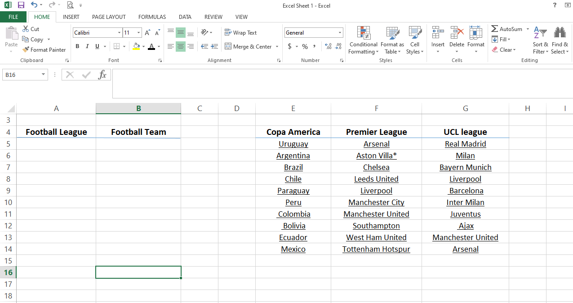Viewport: 573px width, 303px height.
Task: Open the FILE menu
Action: 13,16
